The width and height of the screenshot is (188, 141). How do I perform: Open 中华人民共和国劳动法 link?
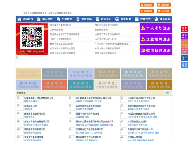coord(105,53)
